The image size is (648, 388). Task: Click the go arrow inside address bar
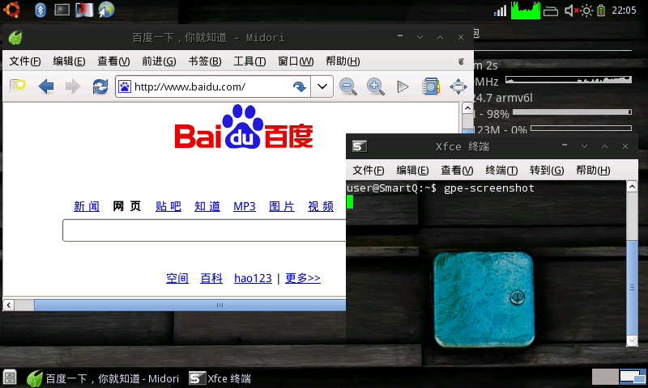pos(299,86)
